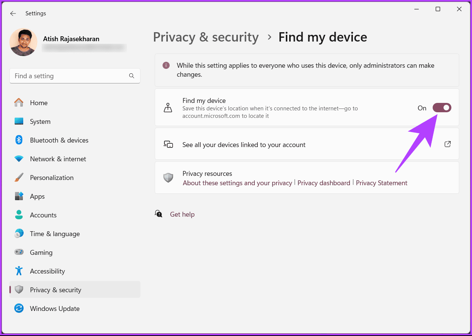Go back to Privacy & security breadcrumb
The width and height of the screenshot is (472, 336).
click(x=206, y=37)
